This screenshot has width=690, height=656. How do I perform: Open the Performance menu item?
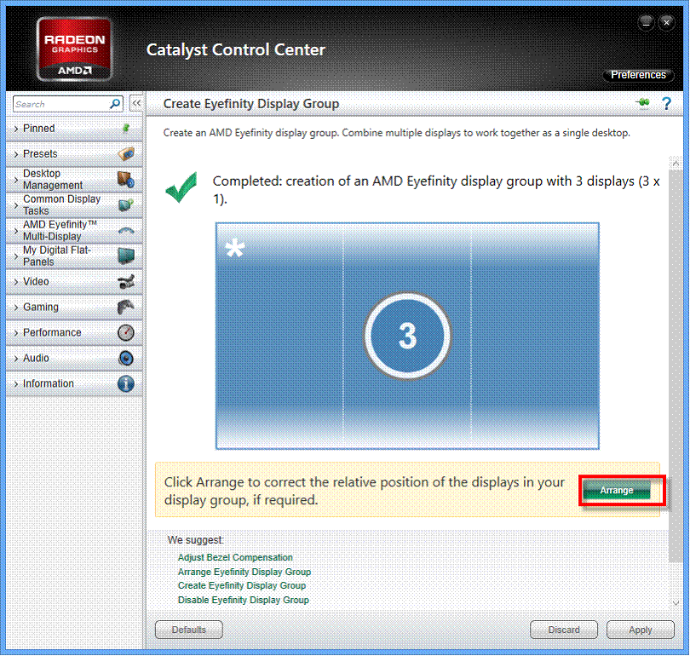tap(74, 332)
